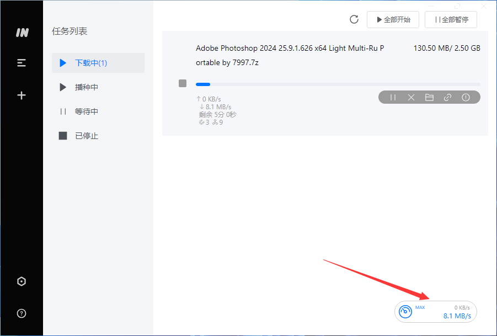Click the 任务列表 heading
The width and height of the screenshot is (497, 336).
[x=70, y=31]
